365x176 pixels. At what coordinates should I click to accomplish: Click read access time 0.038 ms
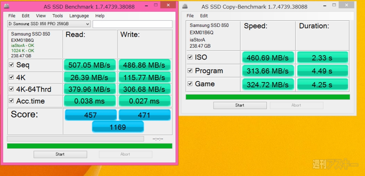click(x=90, y=101)
